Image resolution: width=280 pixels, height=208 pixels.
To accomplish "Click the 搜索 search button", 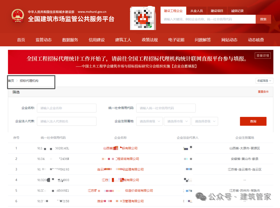I will pos(263,19).
